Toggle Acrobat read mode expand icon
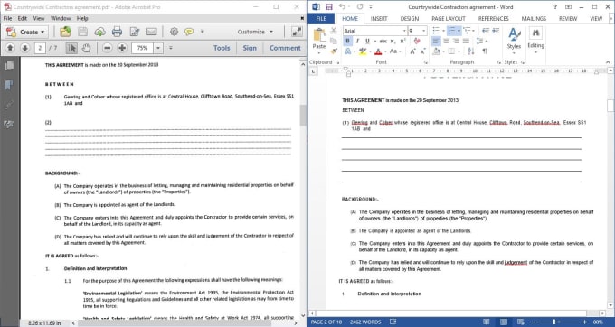The height and width of the screenshot is (327, 615). click(297, 32)
